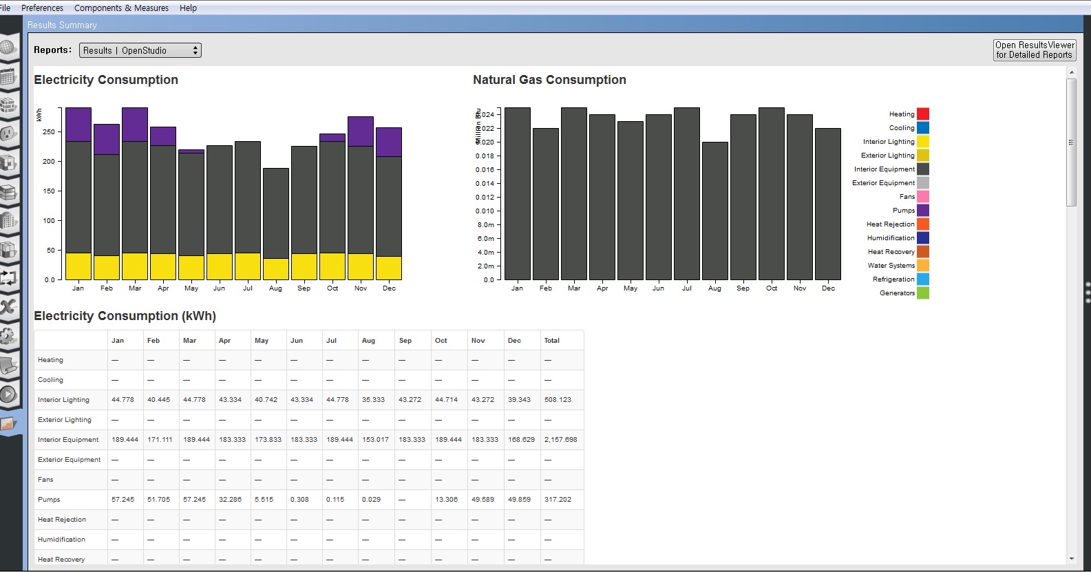Click the August bar in Natural Gas chart
Viewport: 1091px width, 572px height.
pos(715,211)
